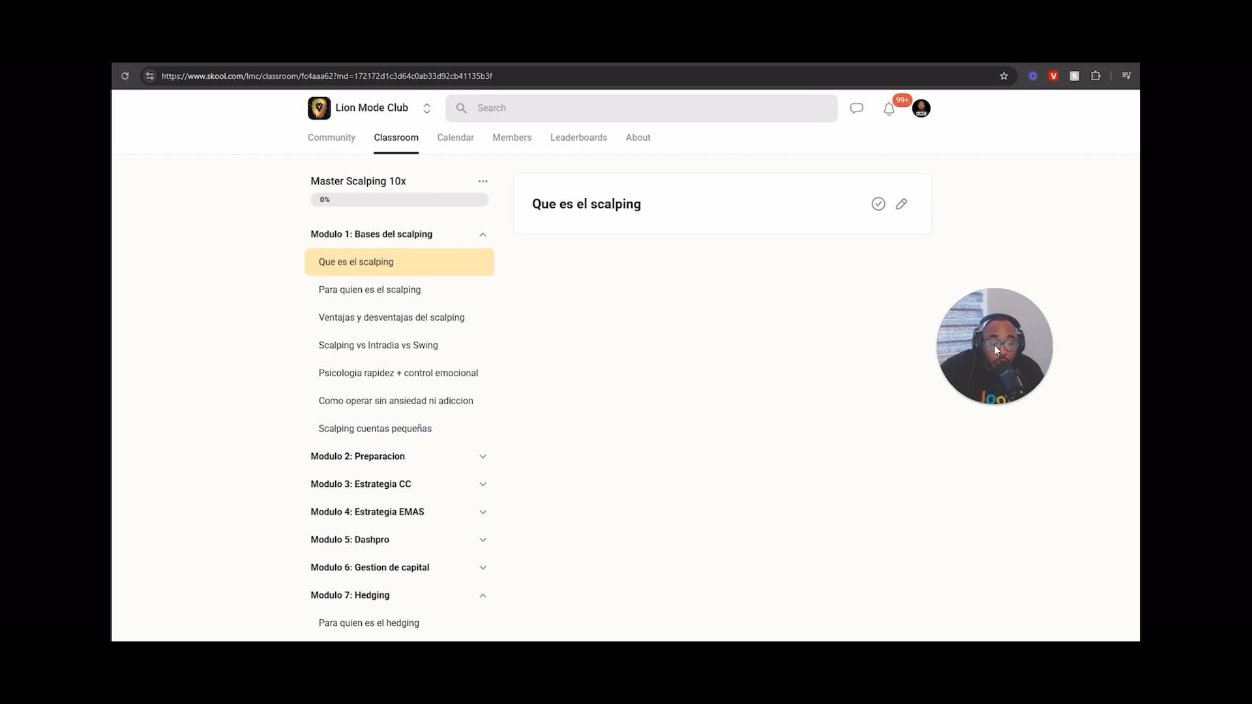Viewport: 1252px width, 704px height.
Task: Open chat messages speech bubble icon
Action: pos(856,108)
